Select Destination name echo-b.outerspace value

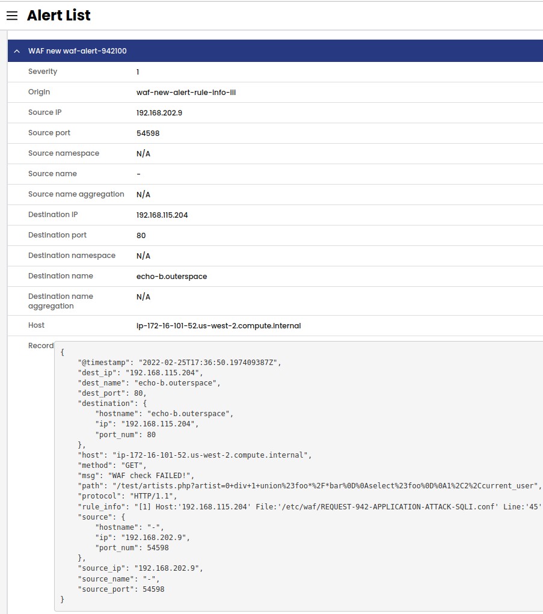171,277
